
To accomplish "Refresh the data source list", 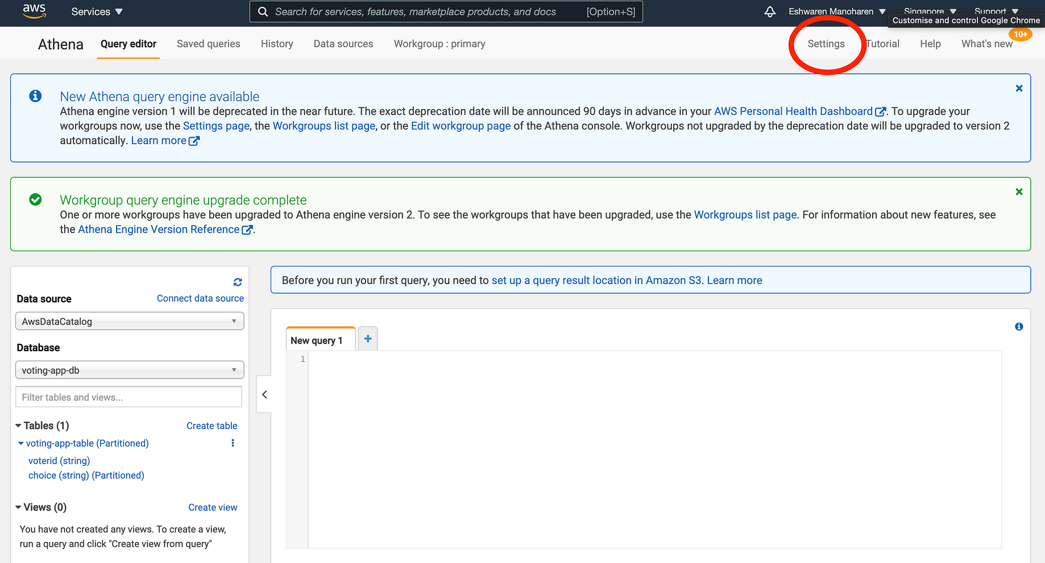I will [x=238, y=282].
